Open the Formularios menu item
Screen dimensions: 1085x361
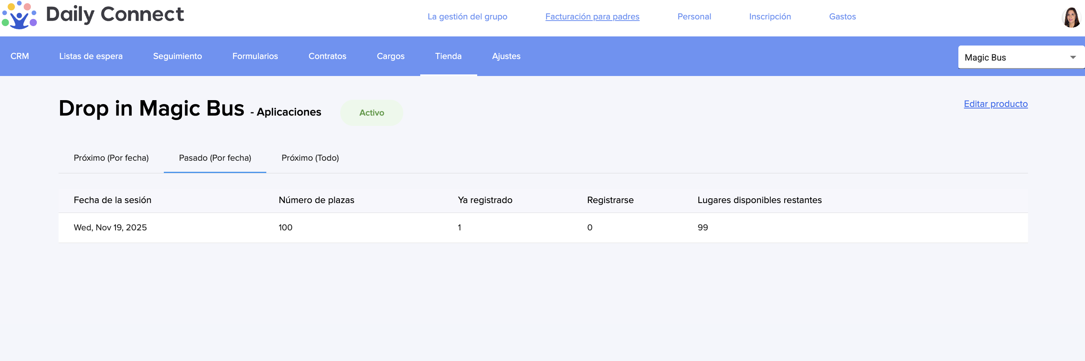click(255, 56)
